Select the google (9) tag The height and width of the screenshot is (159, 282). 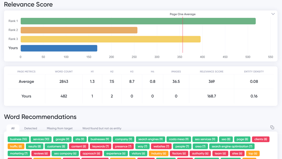pos(62,139)
